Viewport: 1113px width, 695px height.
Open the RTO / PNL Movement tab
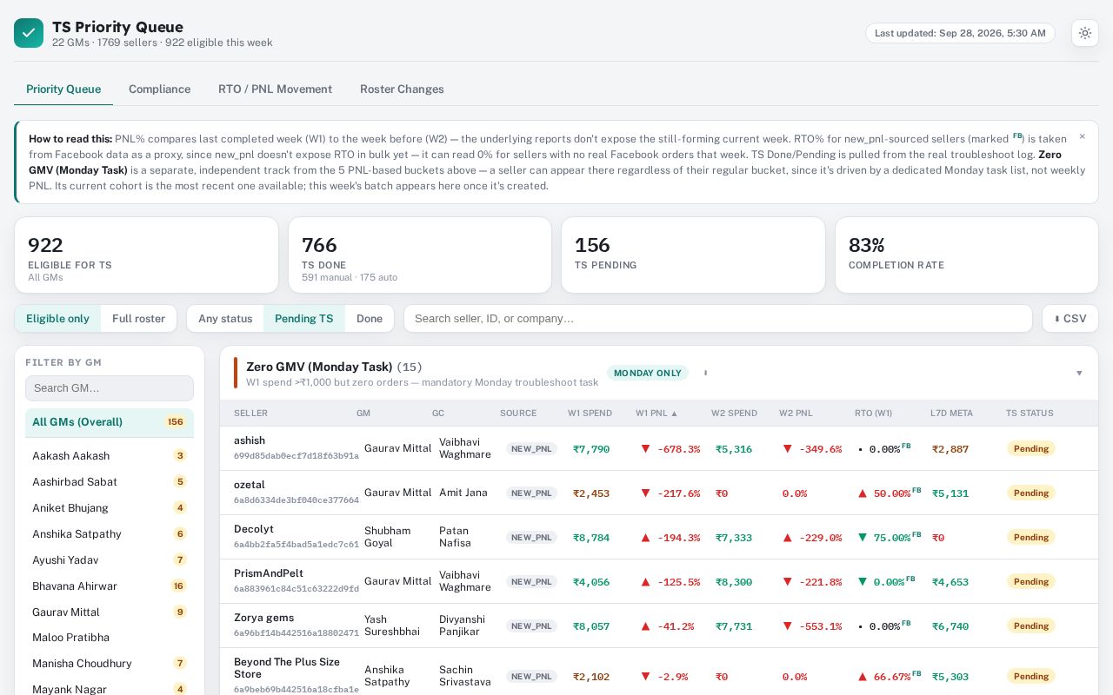[x=275, y=89]
